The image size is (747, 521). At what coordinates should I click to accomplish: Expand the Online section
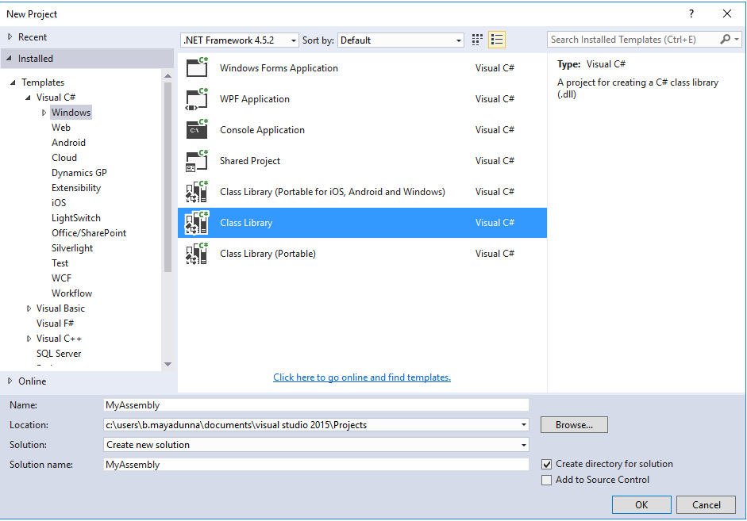[10, 381]
